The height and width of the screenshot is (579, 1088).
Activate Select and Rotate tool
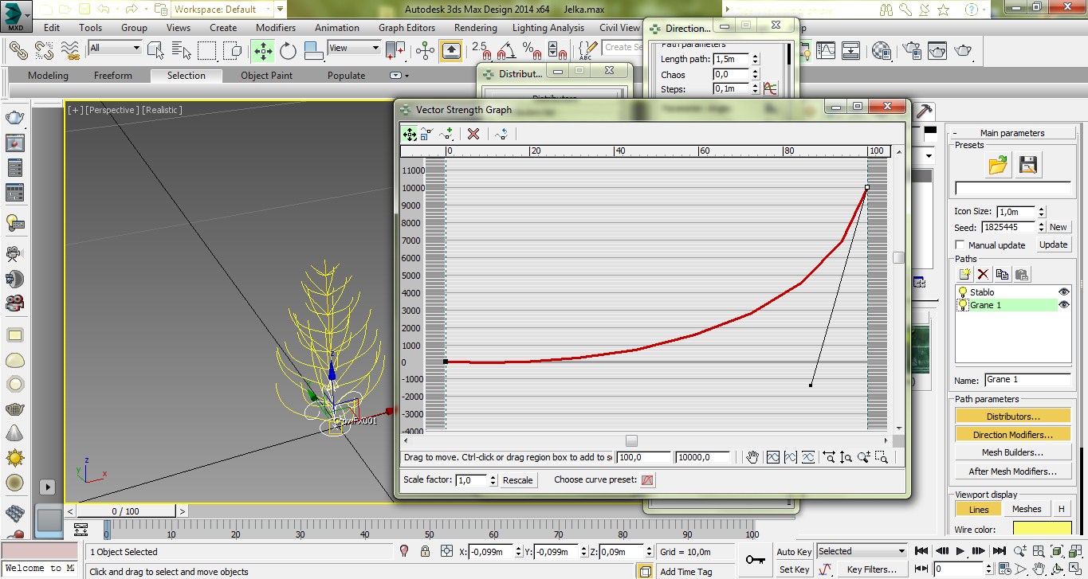[x=289, y=51]
